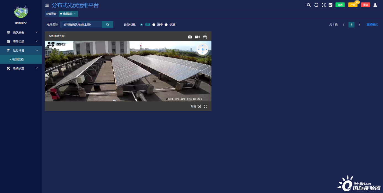Select the 慢速 PTZ speed option
Viewport: 383px width, 193px height.
pos(141,25)
